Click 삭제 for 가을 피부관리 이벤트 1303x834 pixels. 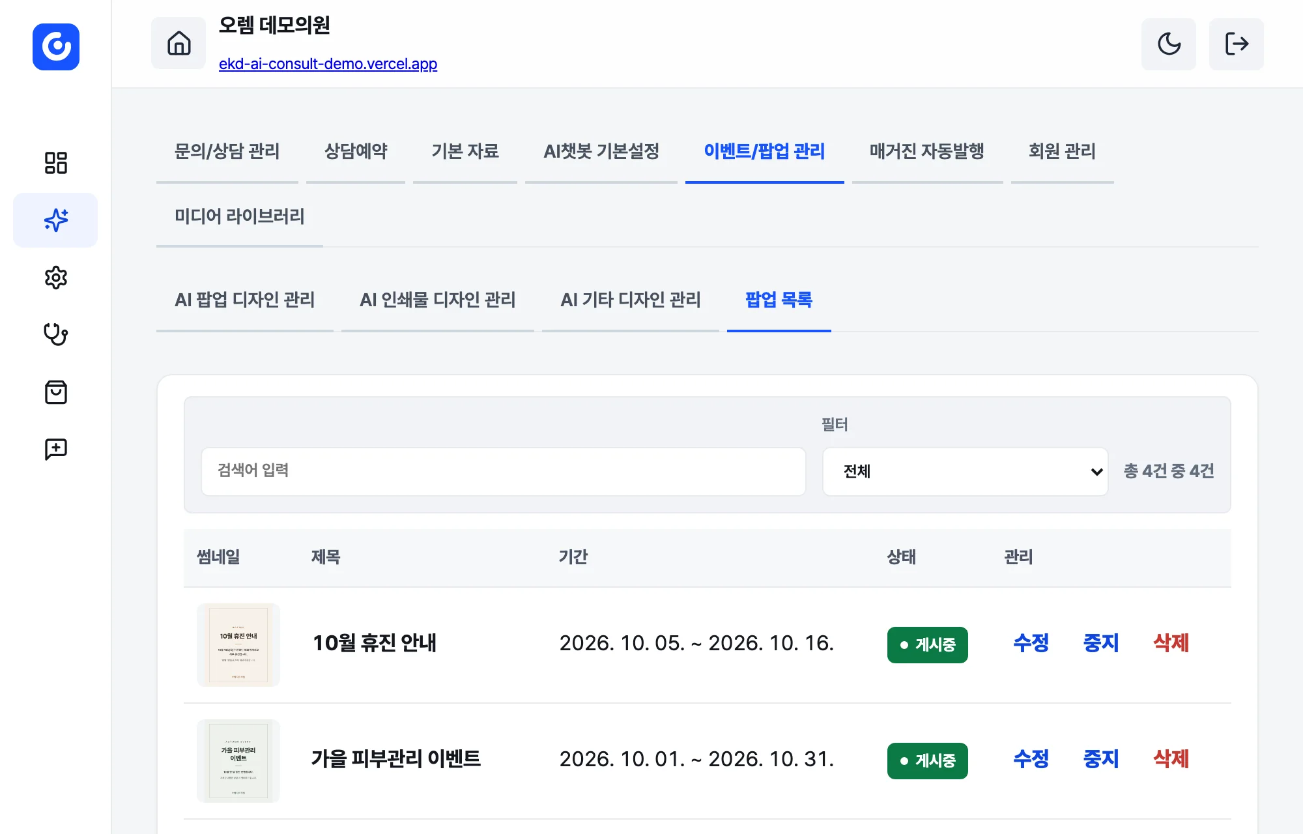[x=1171, y=759]
